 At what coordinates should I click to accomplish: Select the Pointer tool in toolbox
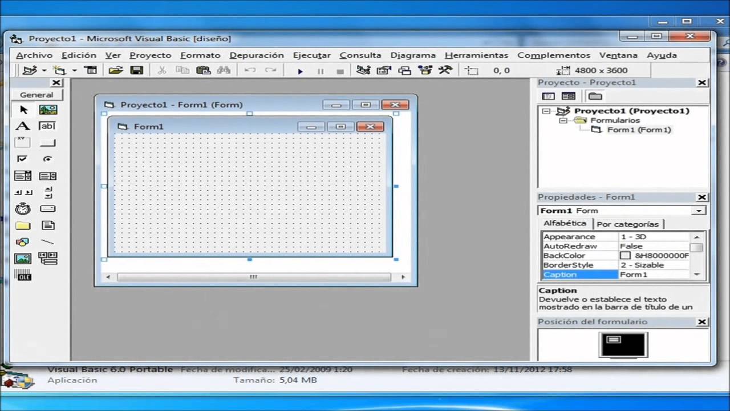pos(23,110)
